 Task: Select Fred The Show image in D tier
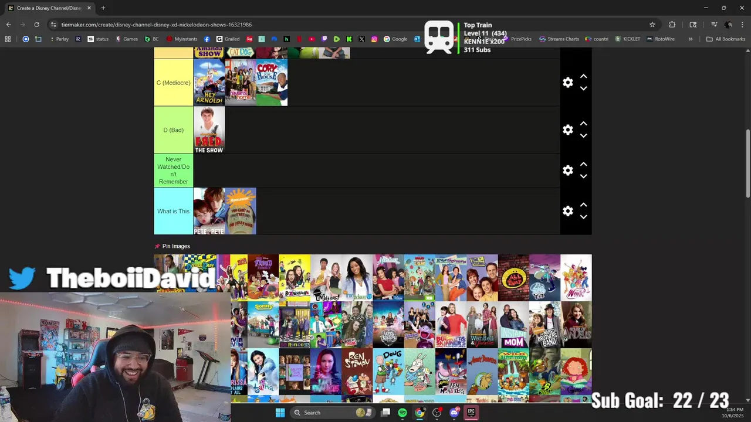[x=209, y=130]
